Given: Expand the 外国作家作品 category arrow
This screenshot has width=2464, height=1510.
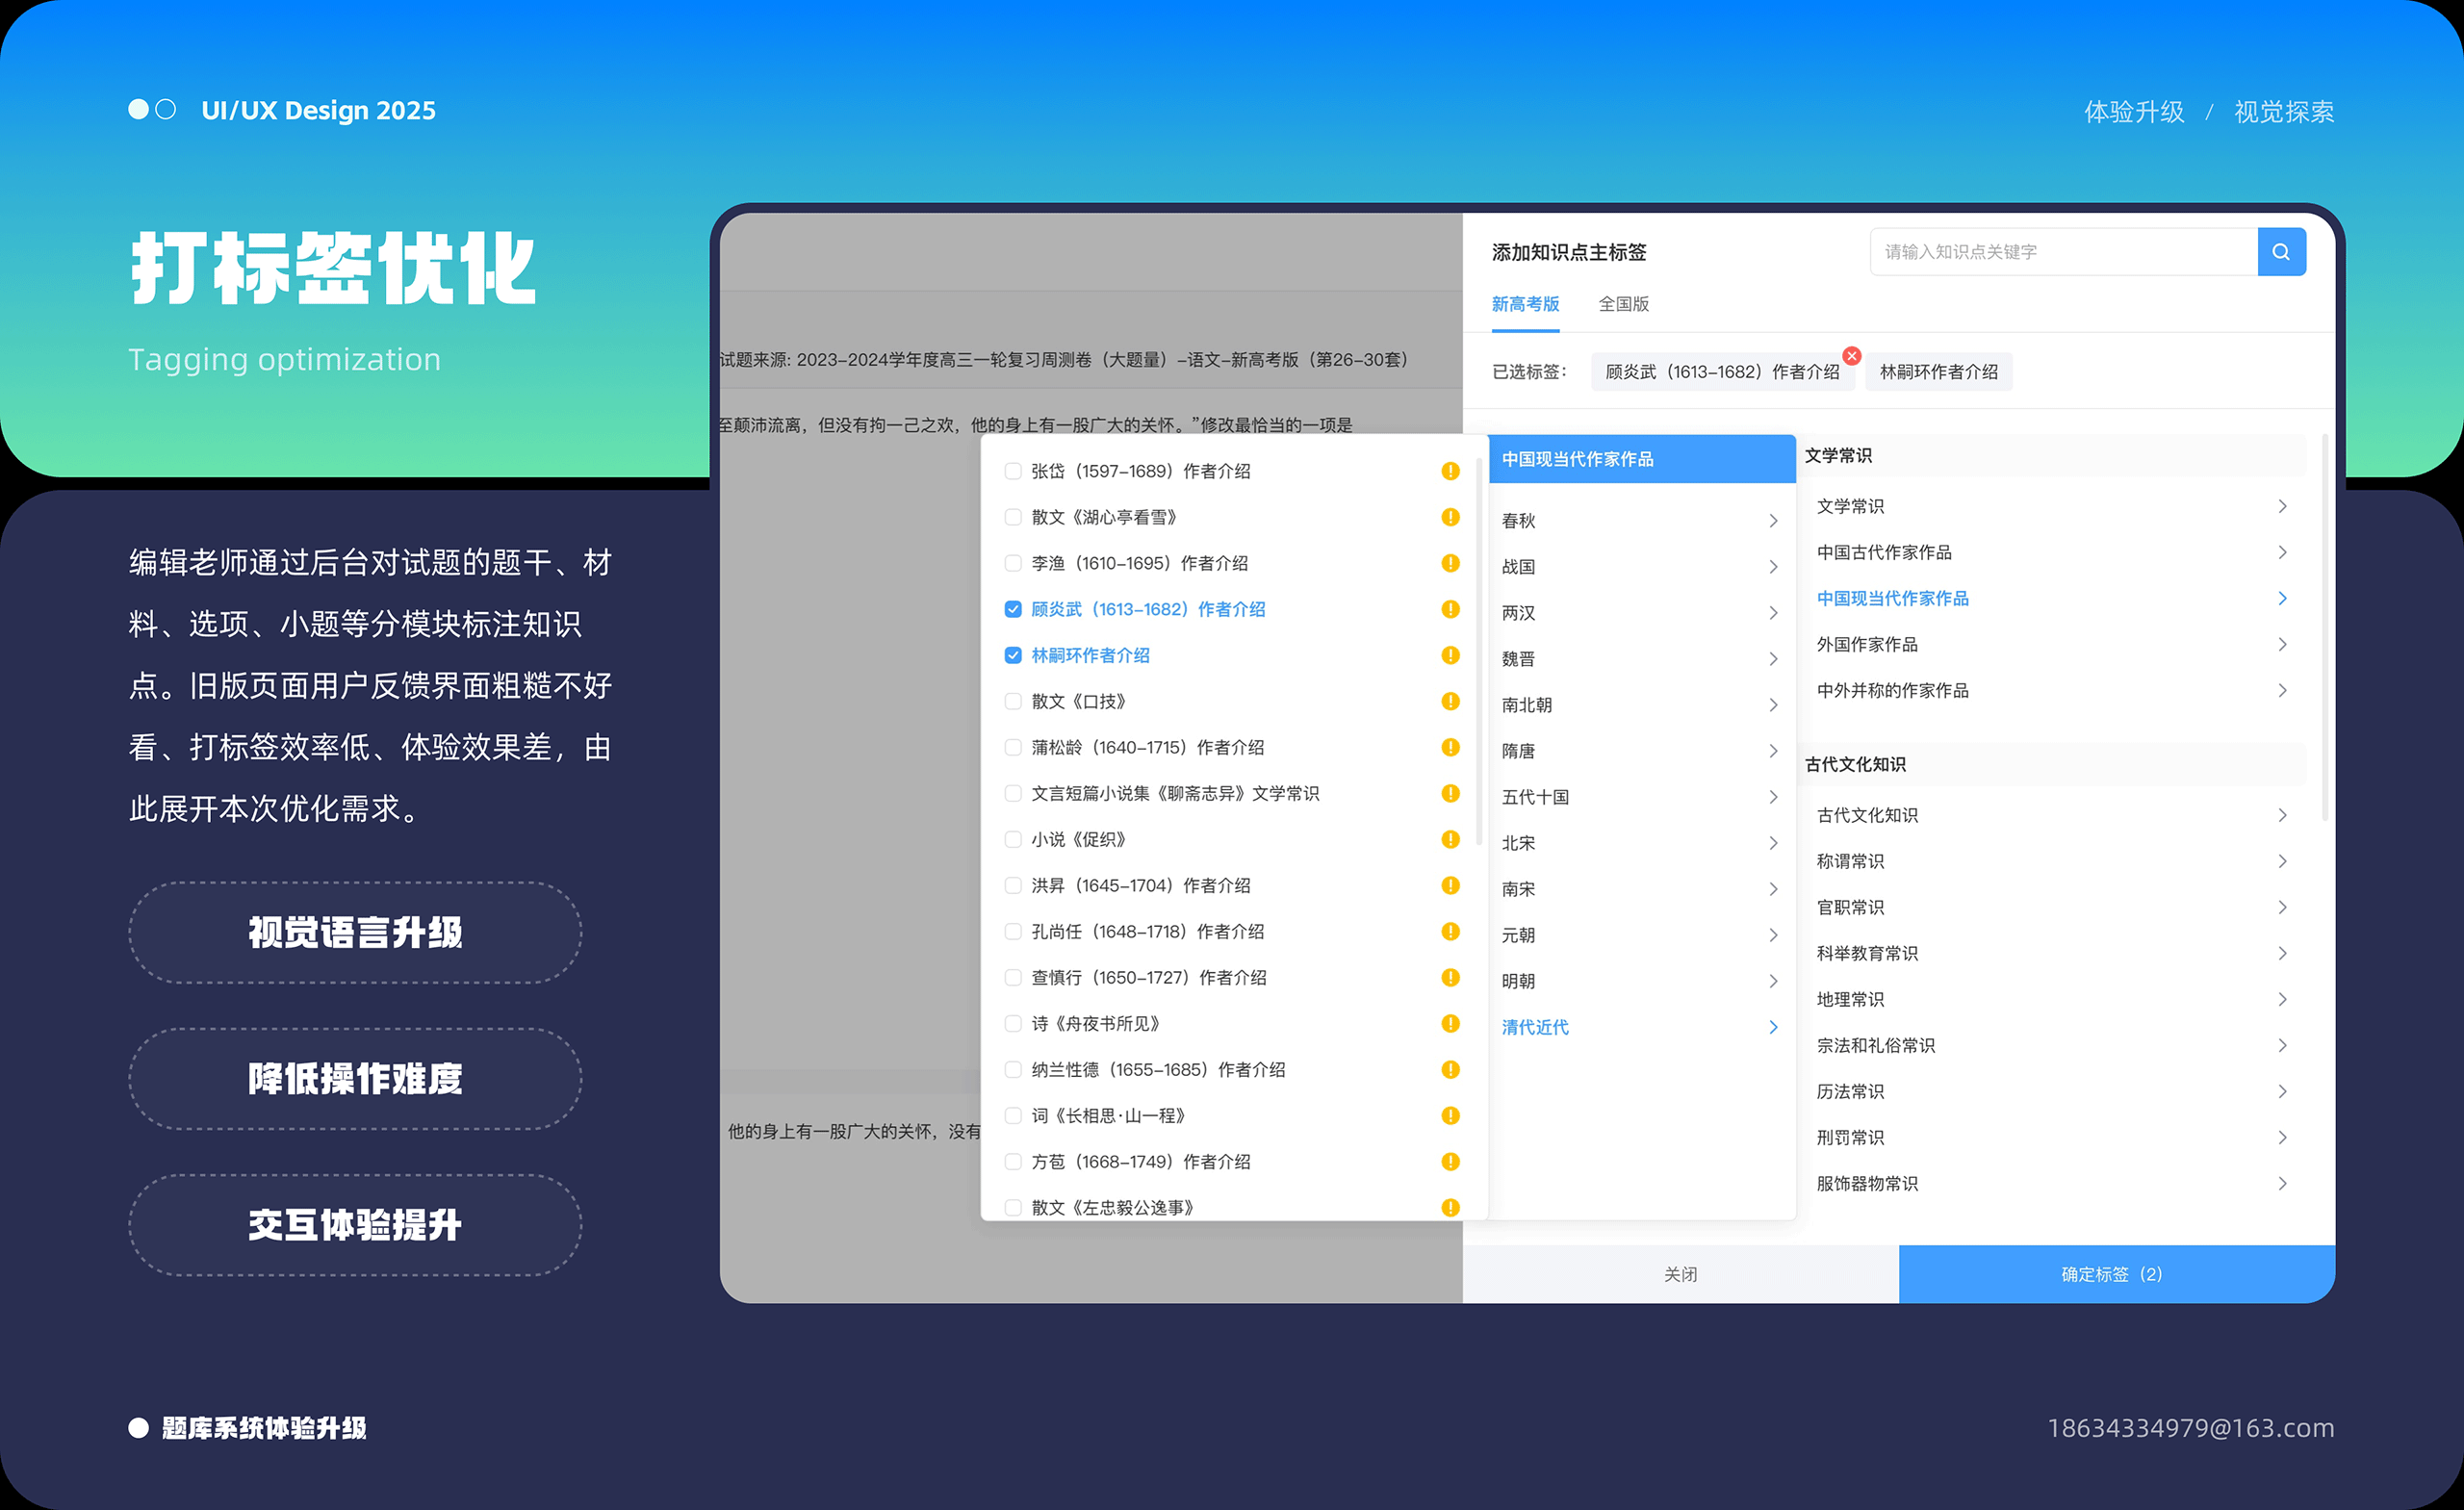Looking at the screenshot, I should tap(2282, 644).
